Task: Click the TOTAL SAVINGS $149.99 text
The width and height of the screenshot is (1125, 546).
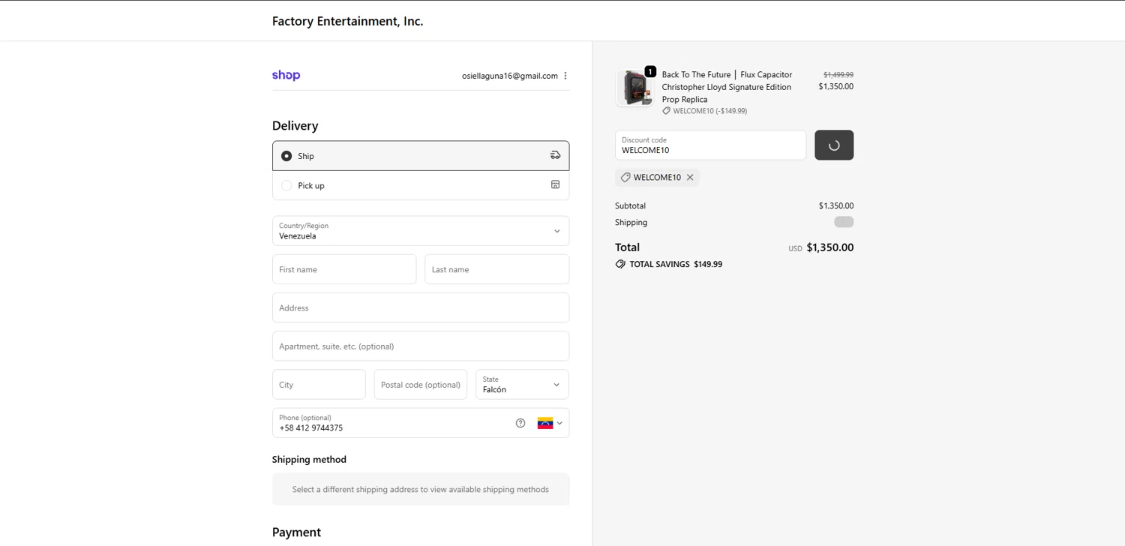Action: 676,264
